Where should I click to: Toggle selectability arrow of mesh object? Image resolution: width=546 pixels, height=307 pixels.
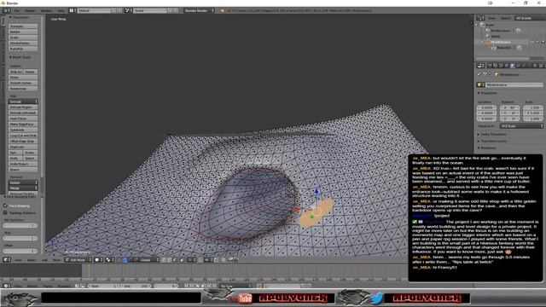coord(537,42)
